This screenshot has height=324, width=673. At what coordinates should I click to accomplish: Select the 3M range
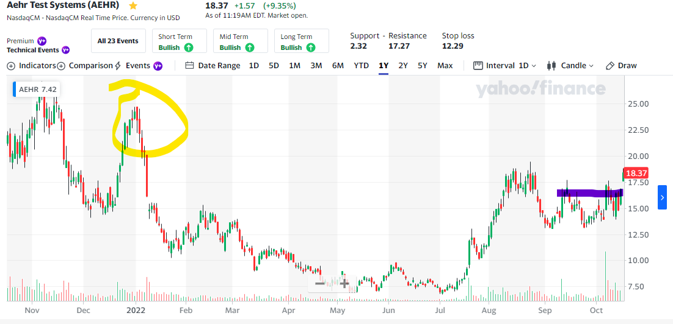[316, 66]
